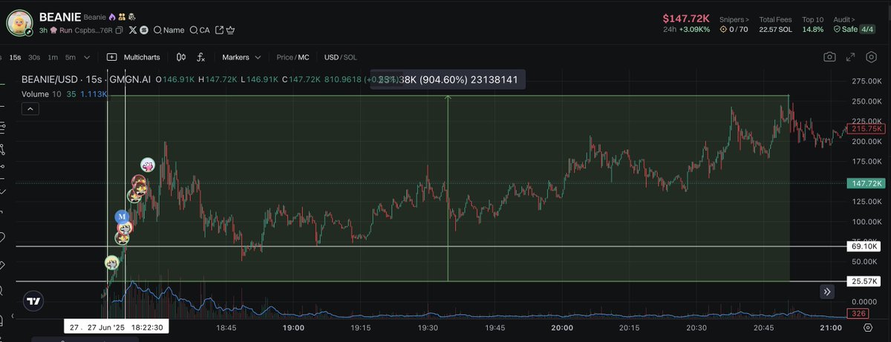
Task: Expand the additional timeframes chevron
Action: (88, 57)
